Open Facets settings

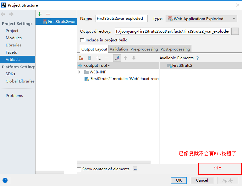pos(11,52)
